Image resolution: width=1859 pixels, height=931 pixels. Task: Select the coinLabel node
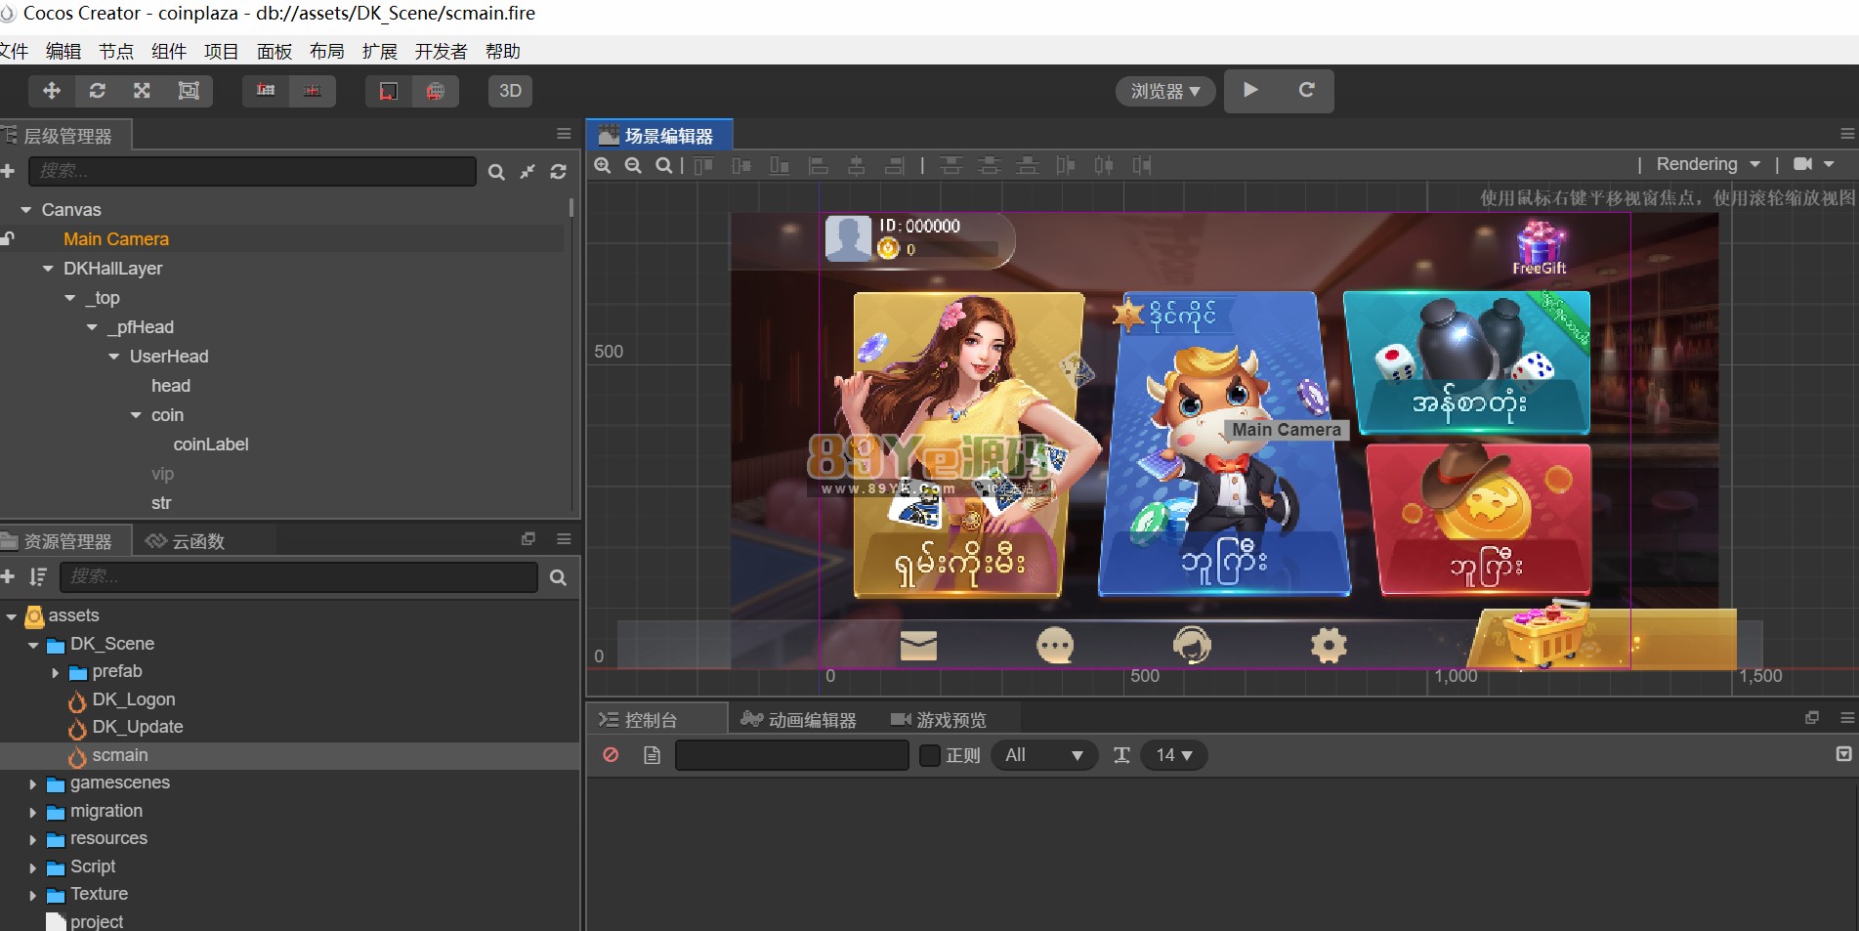pyautogui.click(x=211, y=444)
